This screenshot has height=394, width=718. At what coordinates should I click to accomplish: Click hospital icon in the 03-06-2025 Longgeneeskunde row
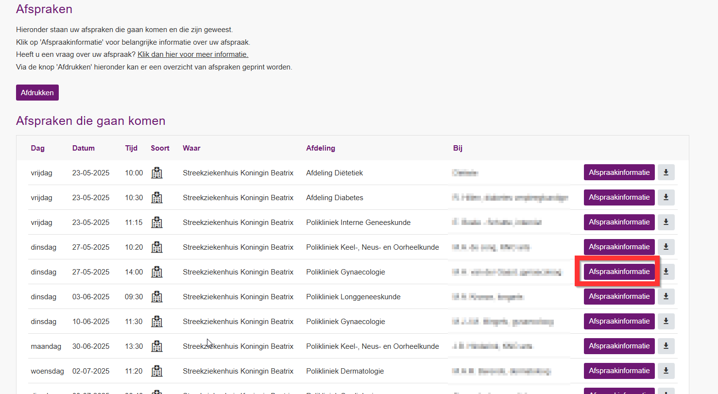click(x=156, y=297)
